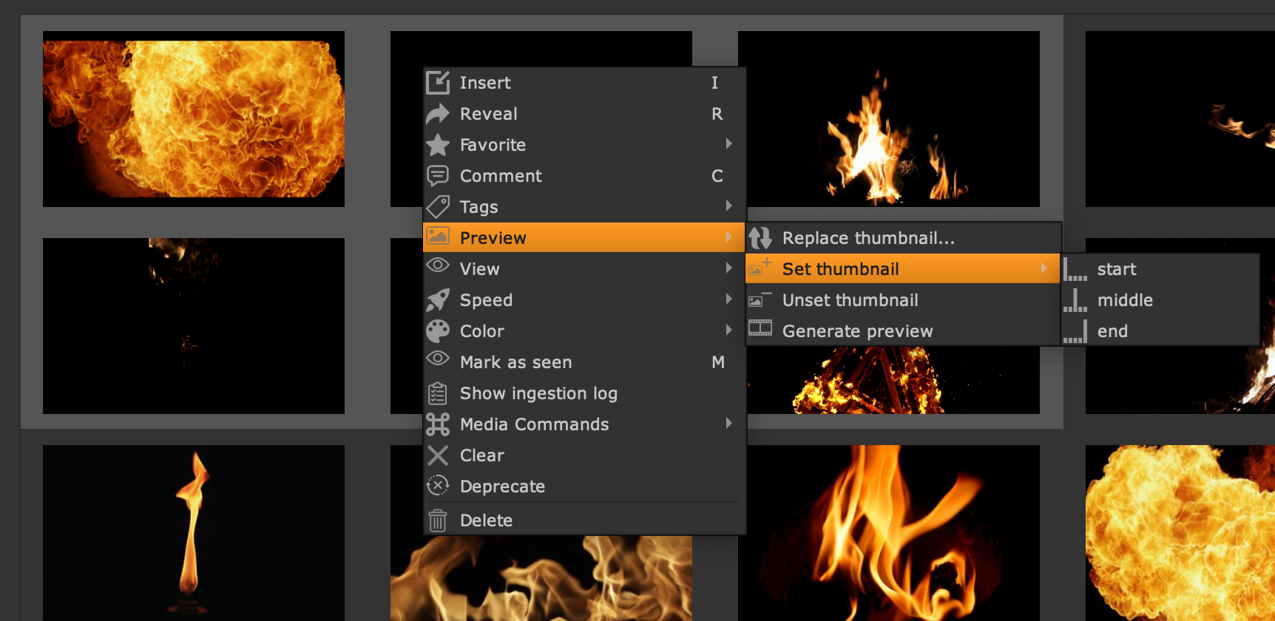Click the Reveal arrow icon
The width and height of the screenshot is (1275, 621).
coord(438,114)
